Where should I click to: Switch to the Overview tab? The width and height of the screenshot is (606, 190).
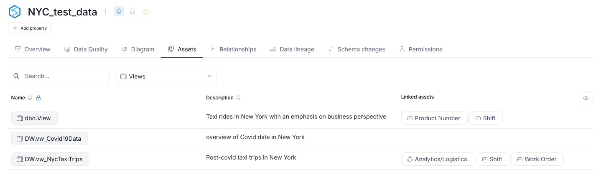click(x=33, y=49)
